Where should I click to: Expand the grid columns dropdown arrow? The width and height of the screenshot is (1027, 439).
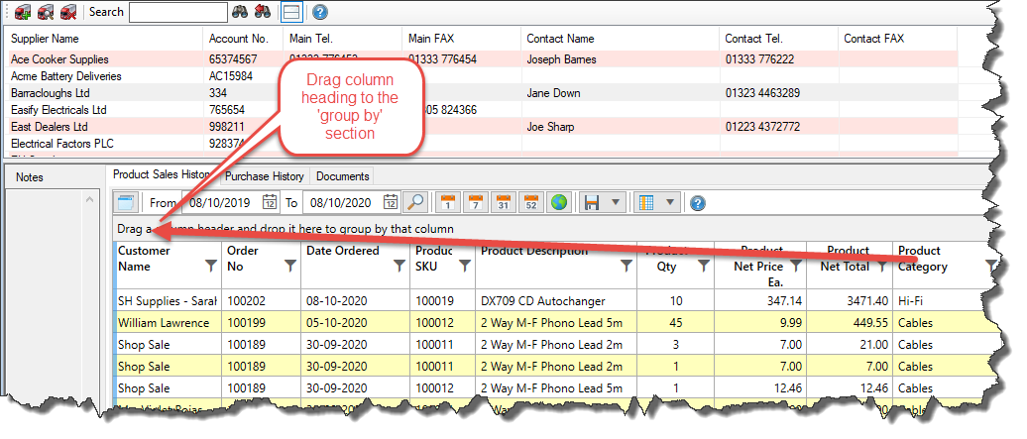point(670,202)
